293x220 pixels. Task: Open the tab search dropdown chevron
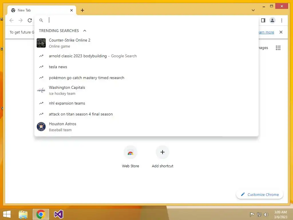pyautogui.click(x=253, y=10)
